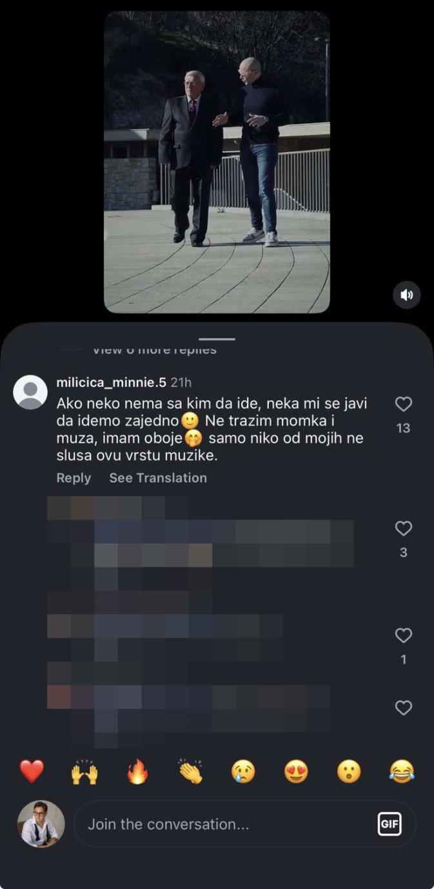React with the heart-eyes emoji

click(296, 771)
